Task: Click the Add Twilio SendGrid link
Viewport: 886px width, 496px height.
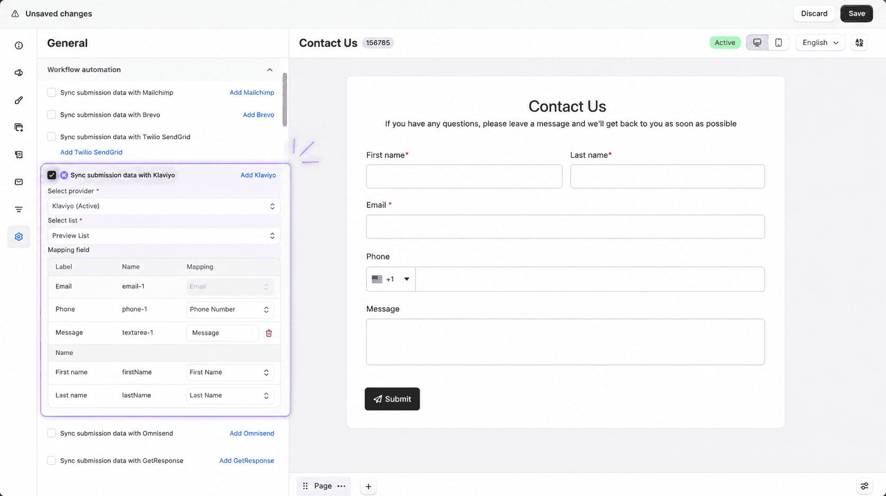Action: [x=91, y=152]
